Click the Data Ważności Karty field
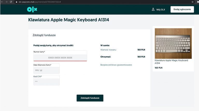 pos(46,70)
